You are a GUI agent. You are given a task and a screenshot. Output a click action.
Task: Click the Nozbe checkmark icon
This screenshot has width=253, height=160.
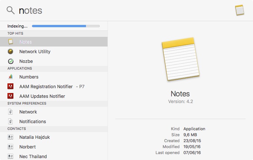(x=10, y=61)
